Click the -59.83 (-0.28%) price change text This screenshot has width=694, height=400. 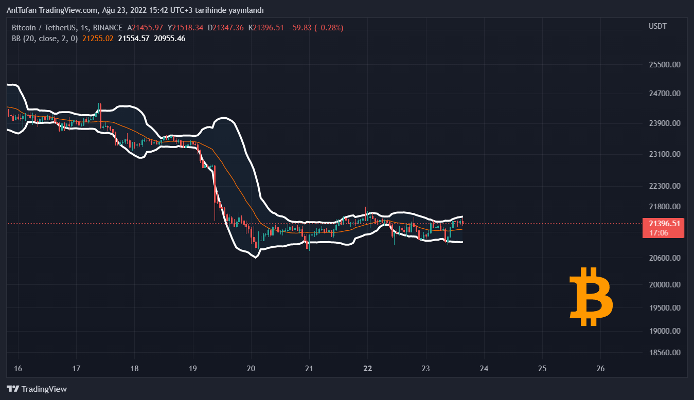tap(315, 27)
